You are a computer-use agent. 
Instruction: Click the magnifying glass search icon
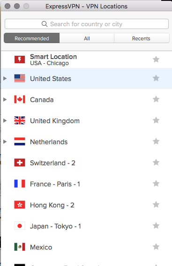click(x=45, y=24)
